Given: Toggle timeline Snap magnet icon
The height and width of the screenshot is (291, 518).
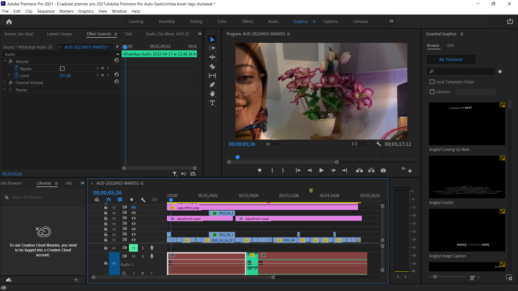Looking at the screenshot, I should [108, 200].
